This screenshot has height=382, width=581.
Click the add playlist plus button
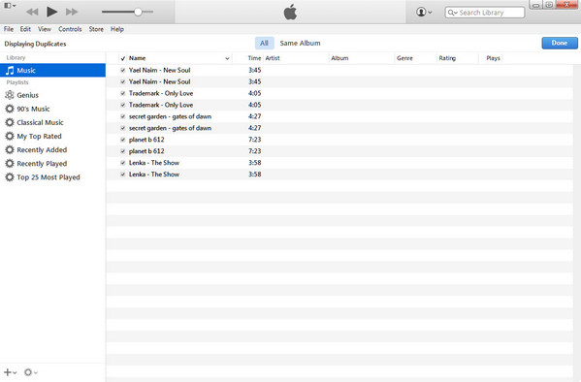coord(10,372)
